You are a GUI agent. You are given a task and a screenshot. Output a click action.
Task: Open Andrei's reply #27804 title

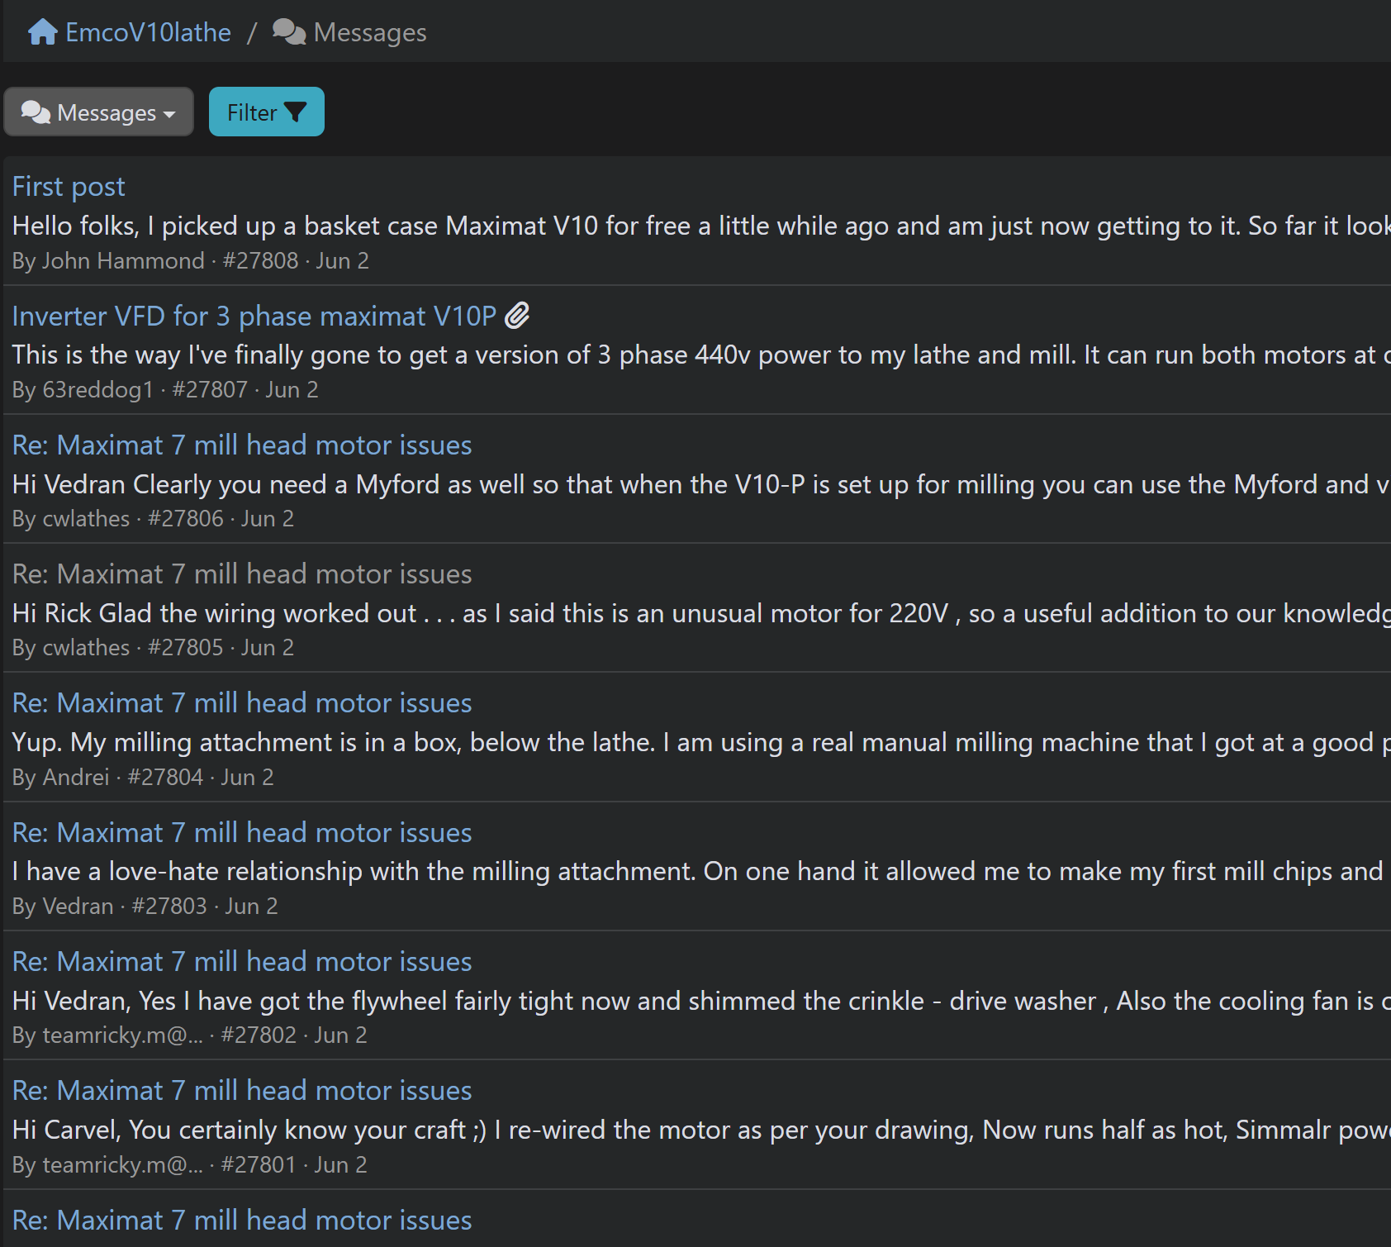[242, 702]
